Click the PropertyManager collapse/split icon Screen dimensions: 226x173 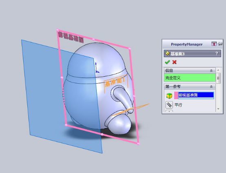click(x=214, y=44)
